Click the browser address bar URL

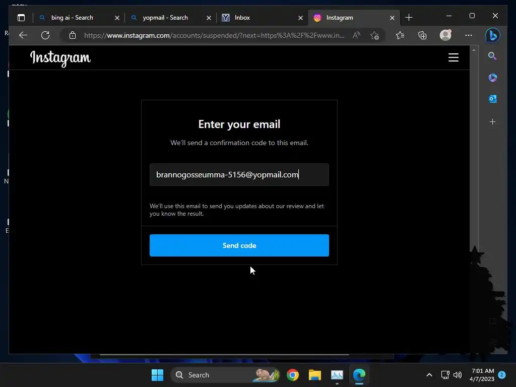(x=214, y=35)
